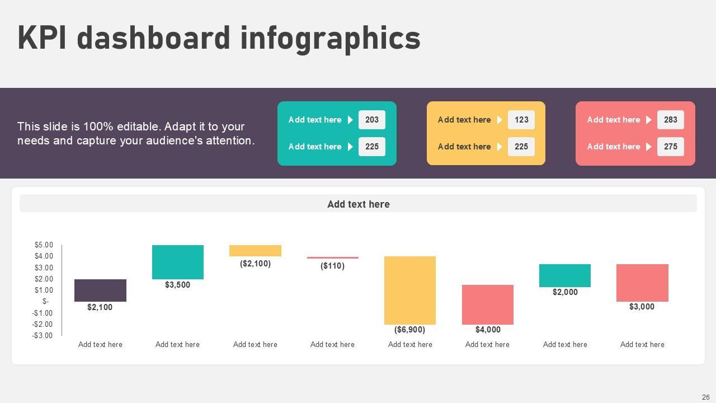Click the arrow icon in yellow card's bottom row

tap(500, 147)
